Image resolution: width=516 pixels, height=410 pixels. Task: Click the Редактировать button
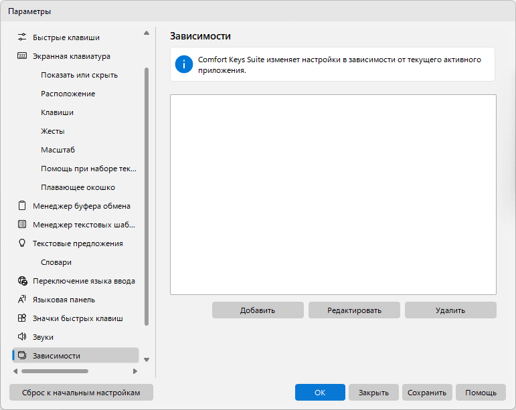tap(354, 310)
